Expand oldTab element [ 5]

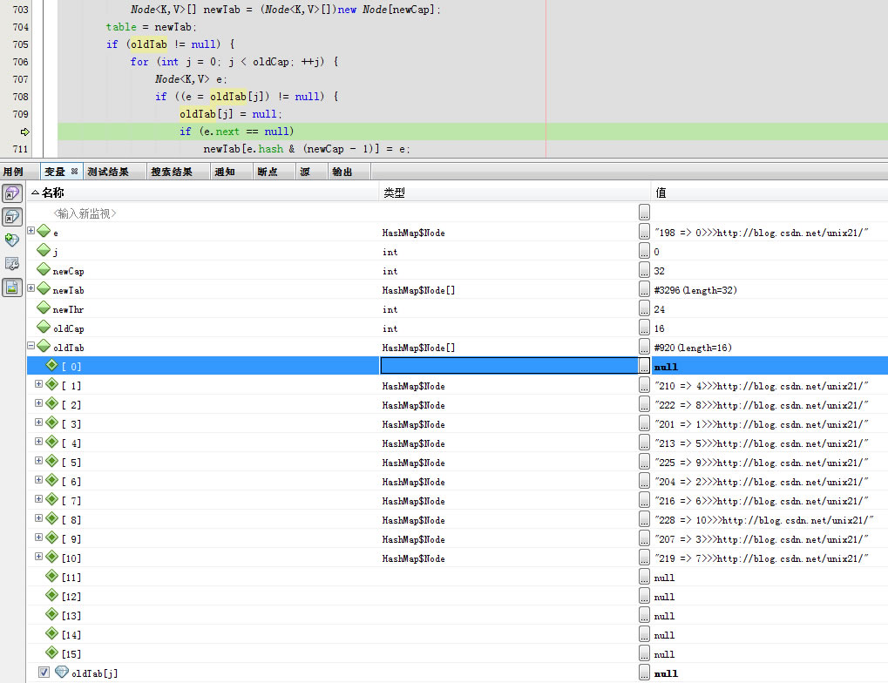pos(38,461)
